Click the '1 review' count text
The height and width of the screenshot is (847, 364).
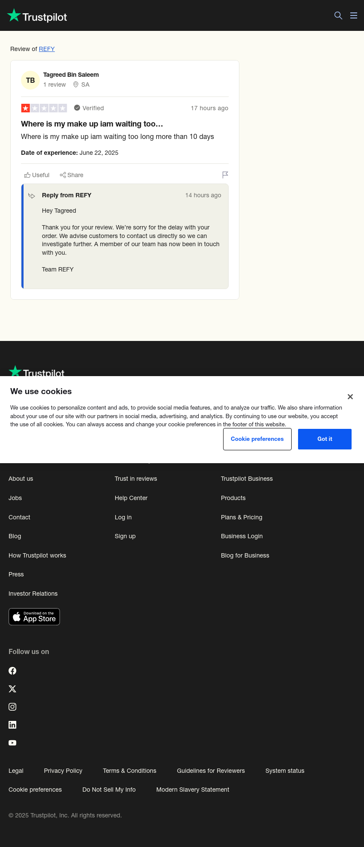coord(54,84)
